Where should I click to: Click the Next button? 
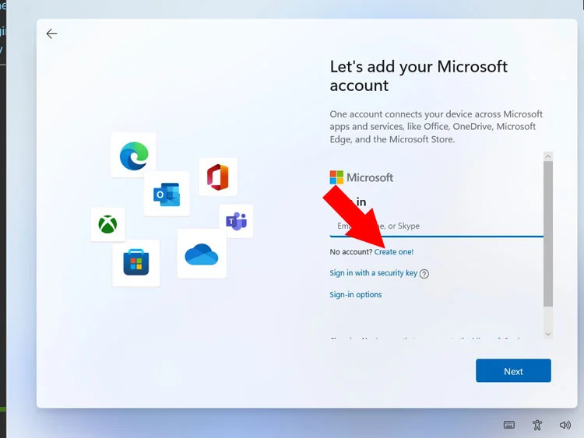pos(513,371)
